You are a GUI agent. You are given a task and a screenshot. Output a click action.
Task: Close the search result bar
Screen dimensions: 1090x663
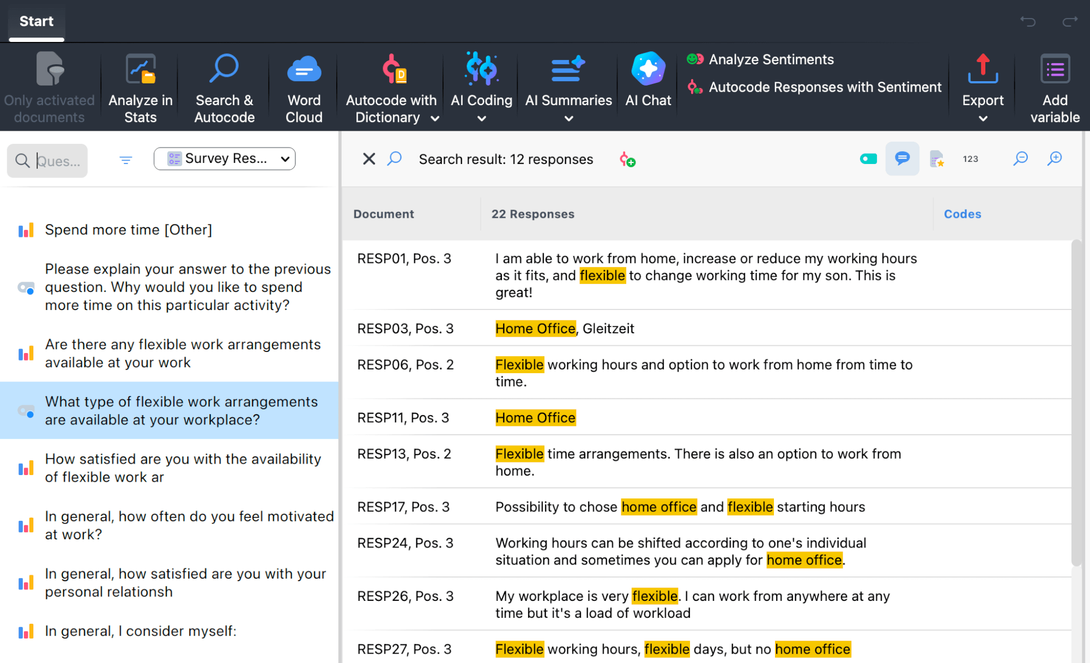point(369,159)
